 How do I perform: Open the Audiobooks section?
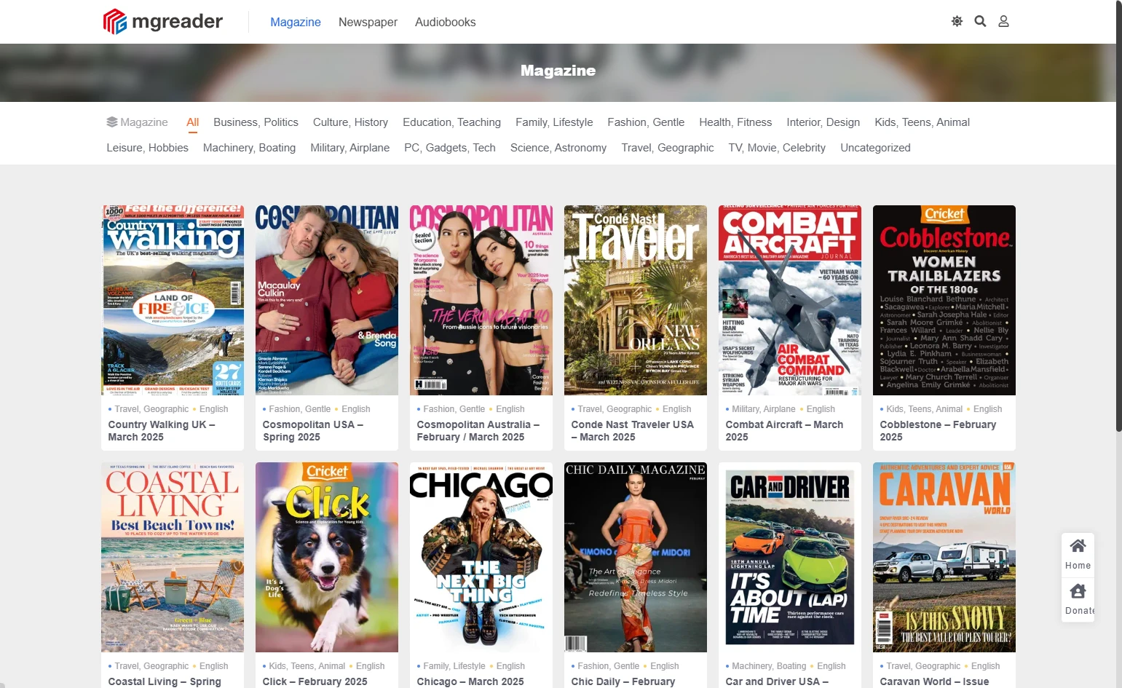coord(445,23)
